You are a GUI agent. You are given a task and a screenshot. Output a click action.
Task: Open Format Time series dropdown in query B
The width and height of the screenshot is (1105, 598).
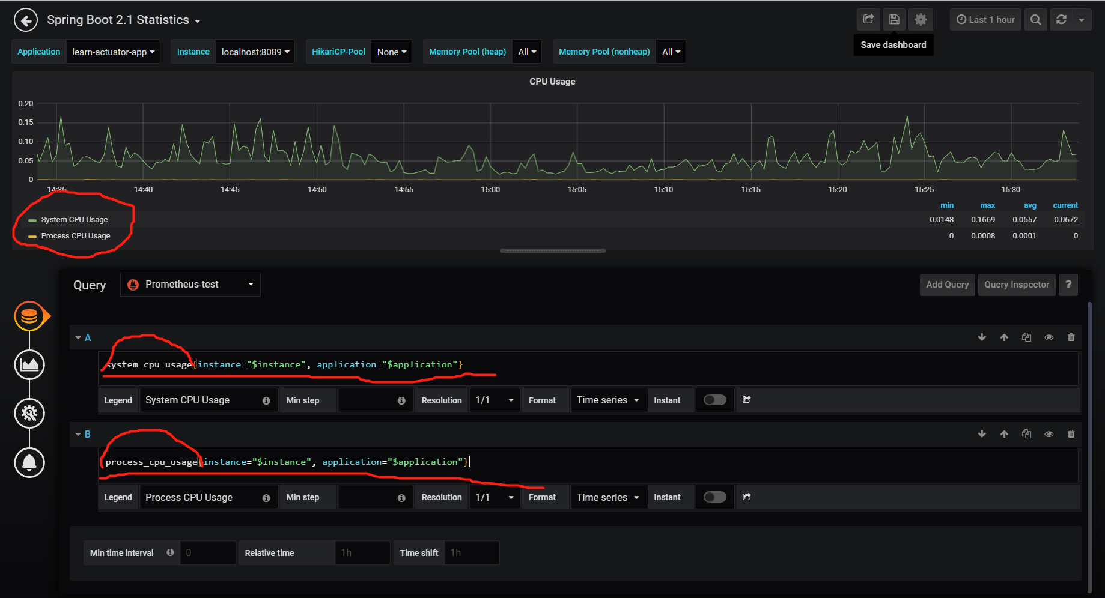point(608,497)
